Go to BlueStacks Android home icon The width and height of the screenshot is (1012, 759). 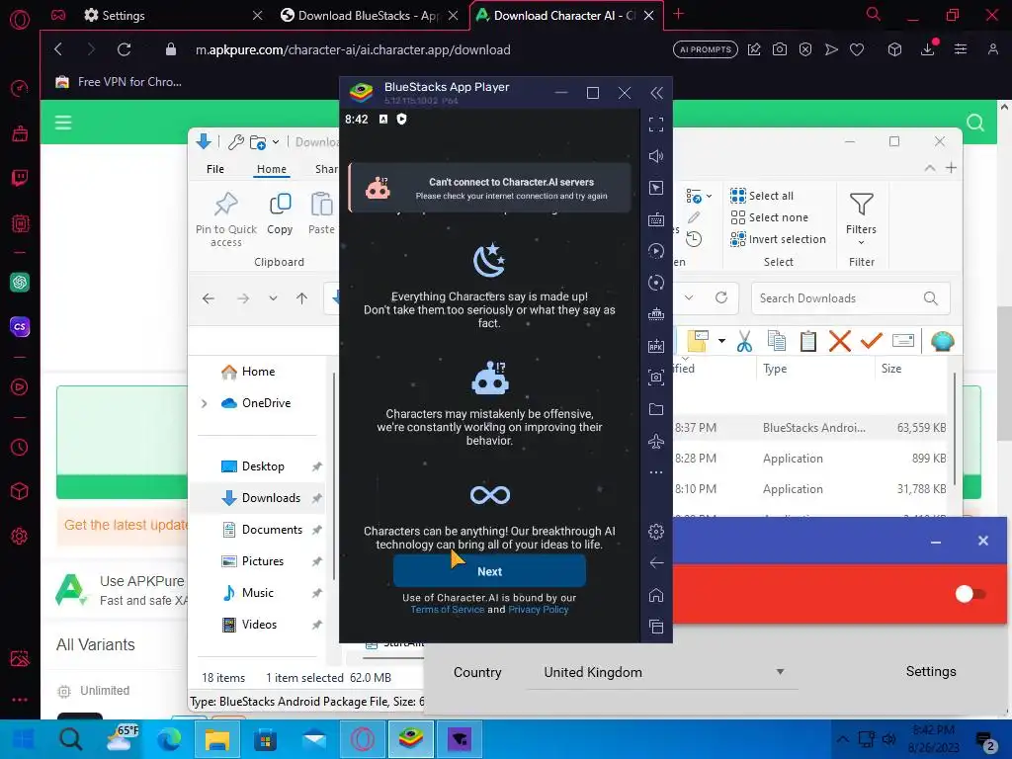656,594
